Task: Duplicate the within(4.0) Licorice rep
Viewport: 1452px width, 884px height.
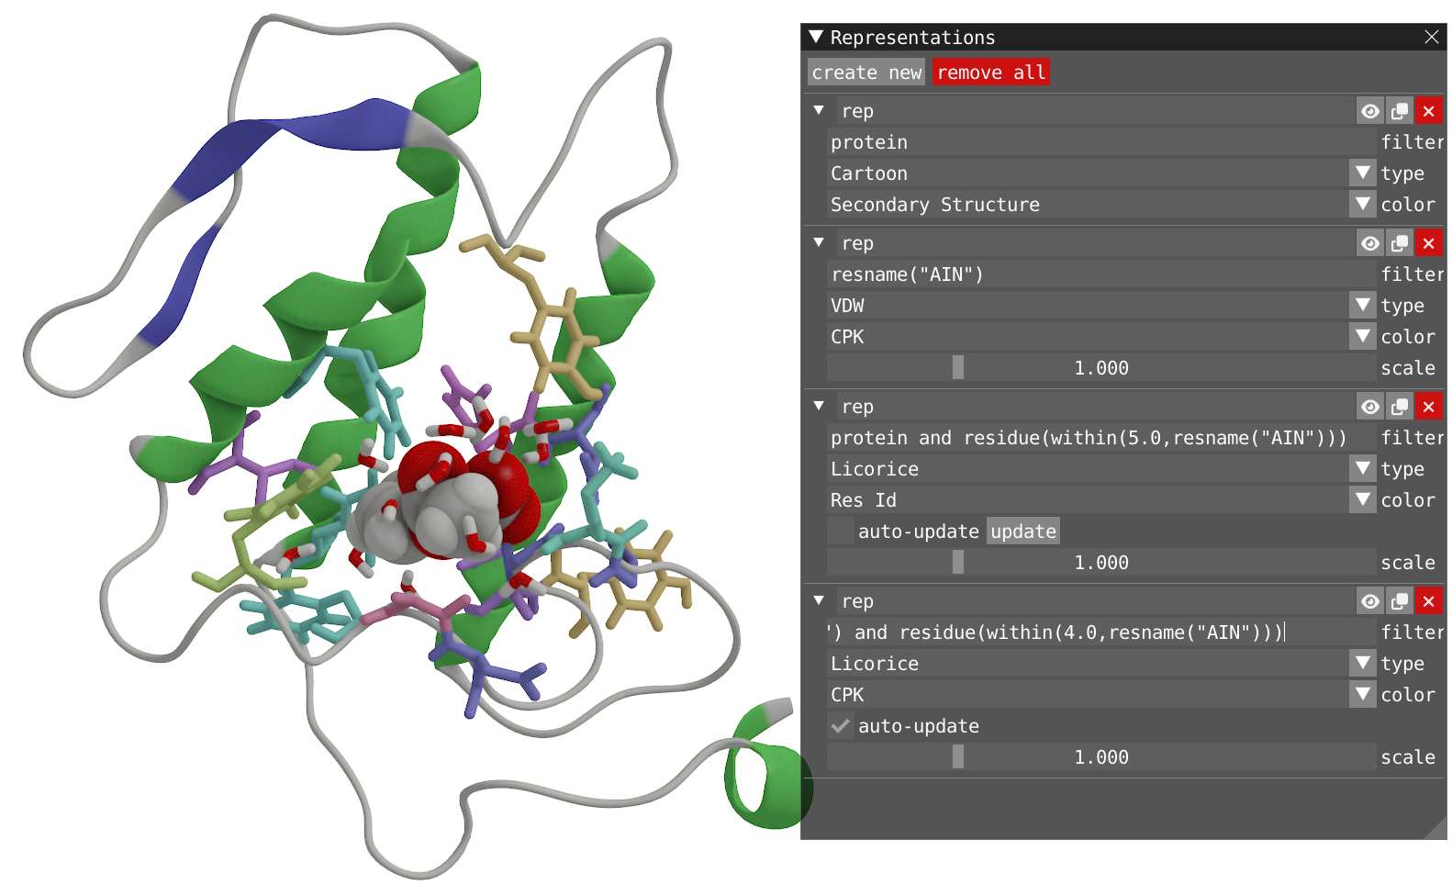Action: click(1400, 601)
